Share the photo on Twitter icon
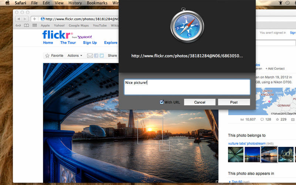 point(101,55)
